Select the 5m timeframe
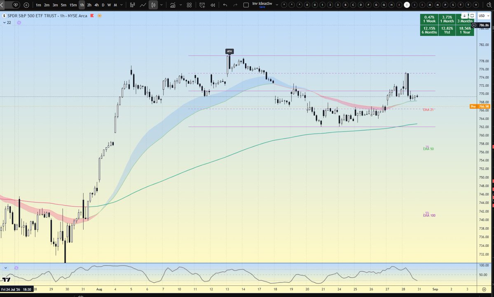 click(63, 5)
